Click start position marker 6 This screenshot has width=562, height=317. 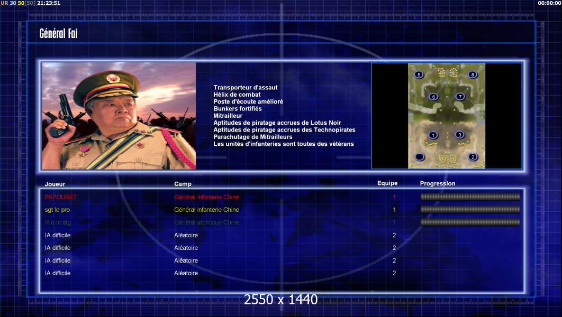[433, 97]
